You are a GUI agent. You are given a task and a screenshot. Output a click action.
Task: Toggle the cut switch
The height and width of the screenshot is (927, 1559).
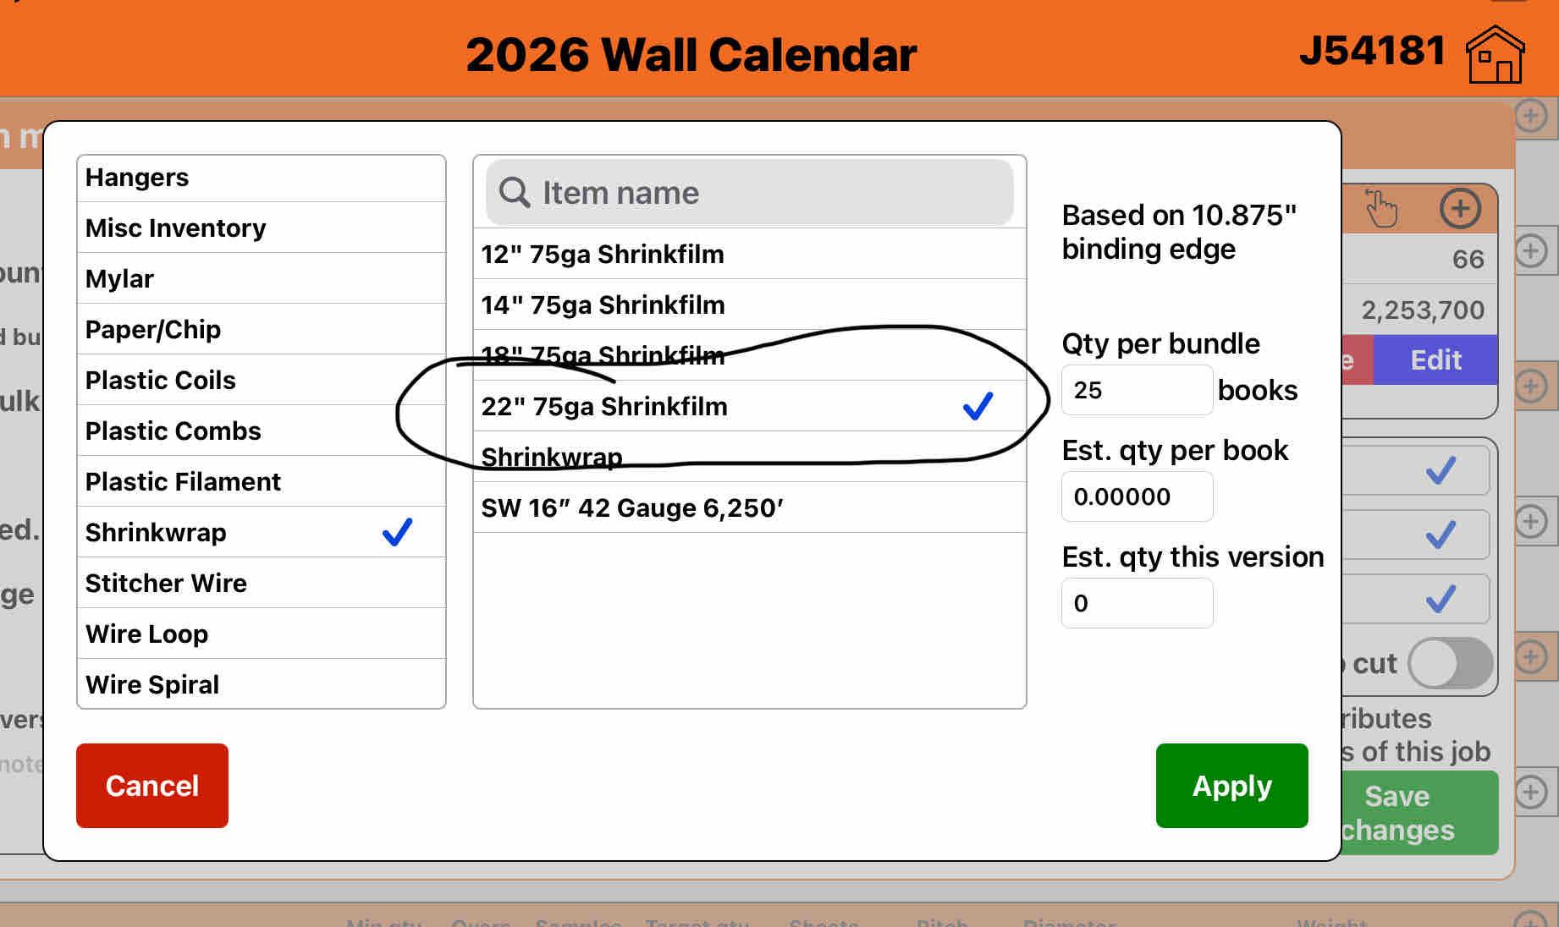[x=1450, y=663]
